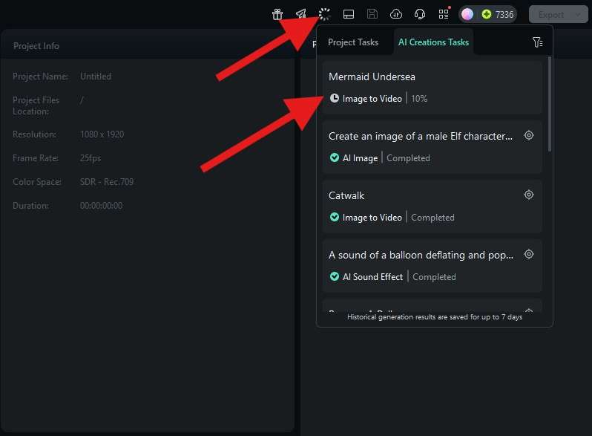Click the SDR - Rec.709 color space value
592x436 pixels.
pos(107,182)
